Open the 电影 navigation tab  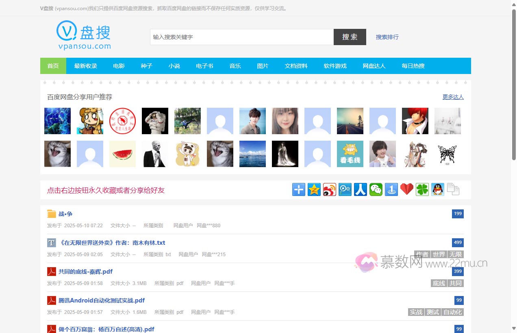pyautogui.click(x=119, y=66)
